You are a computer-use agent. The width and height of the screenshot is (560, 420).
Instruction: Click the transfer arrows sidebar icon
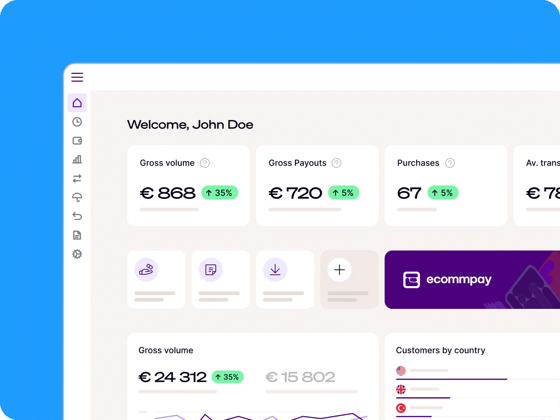(77, 178)
